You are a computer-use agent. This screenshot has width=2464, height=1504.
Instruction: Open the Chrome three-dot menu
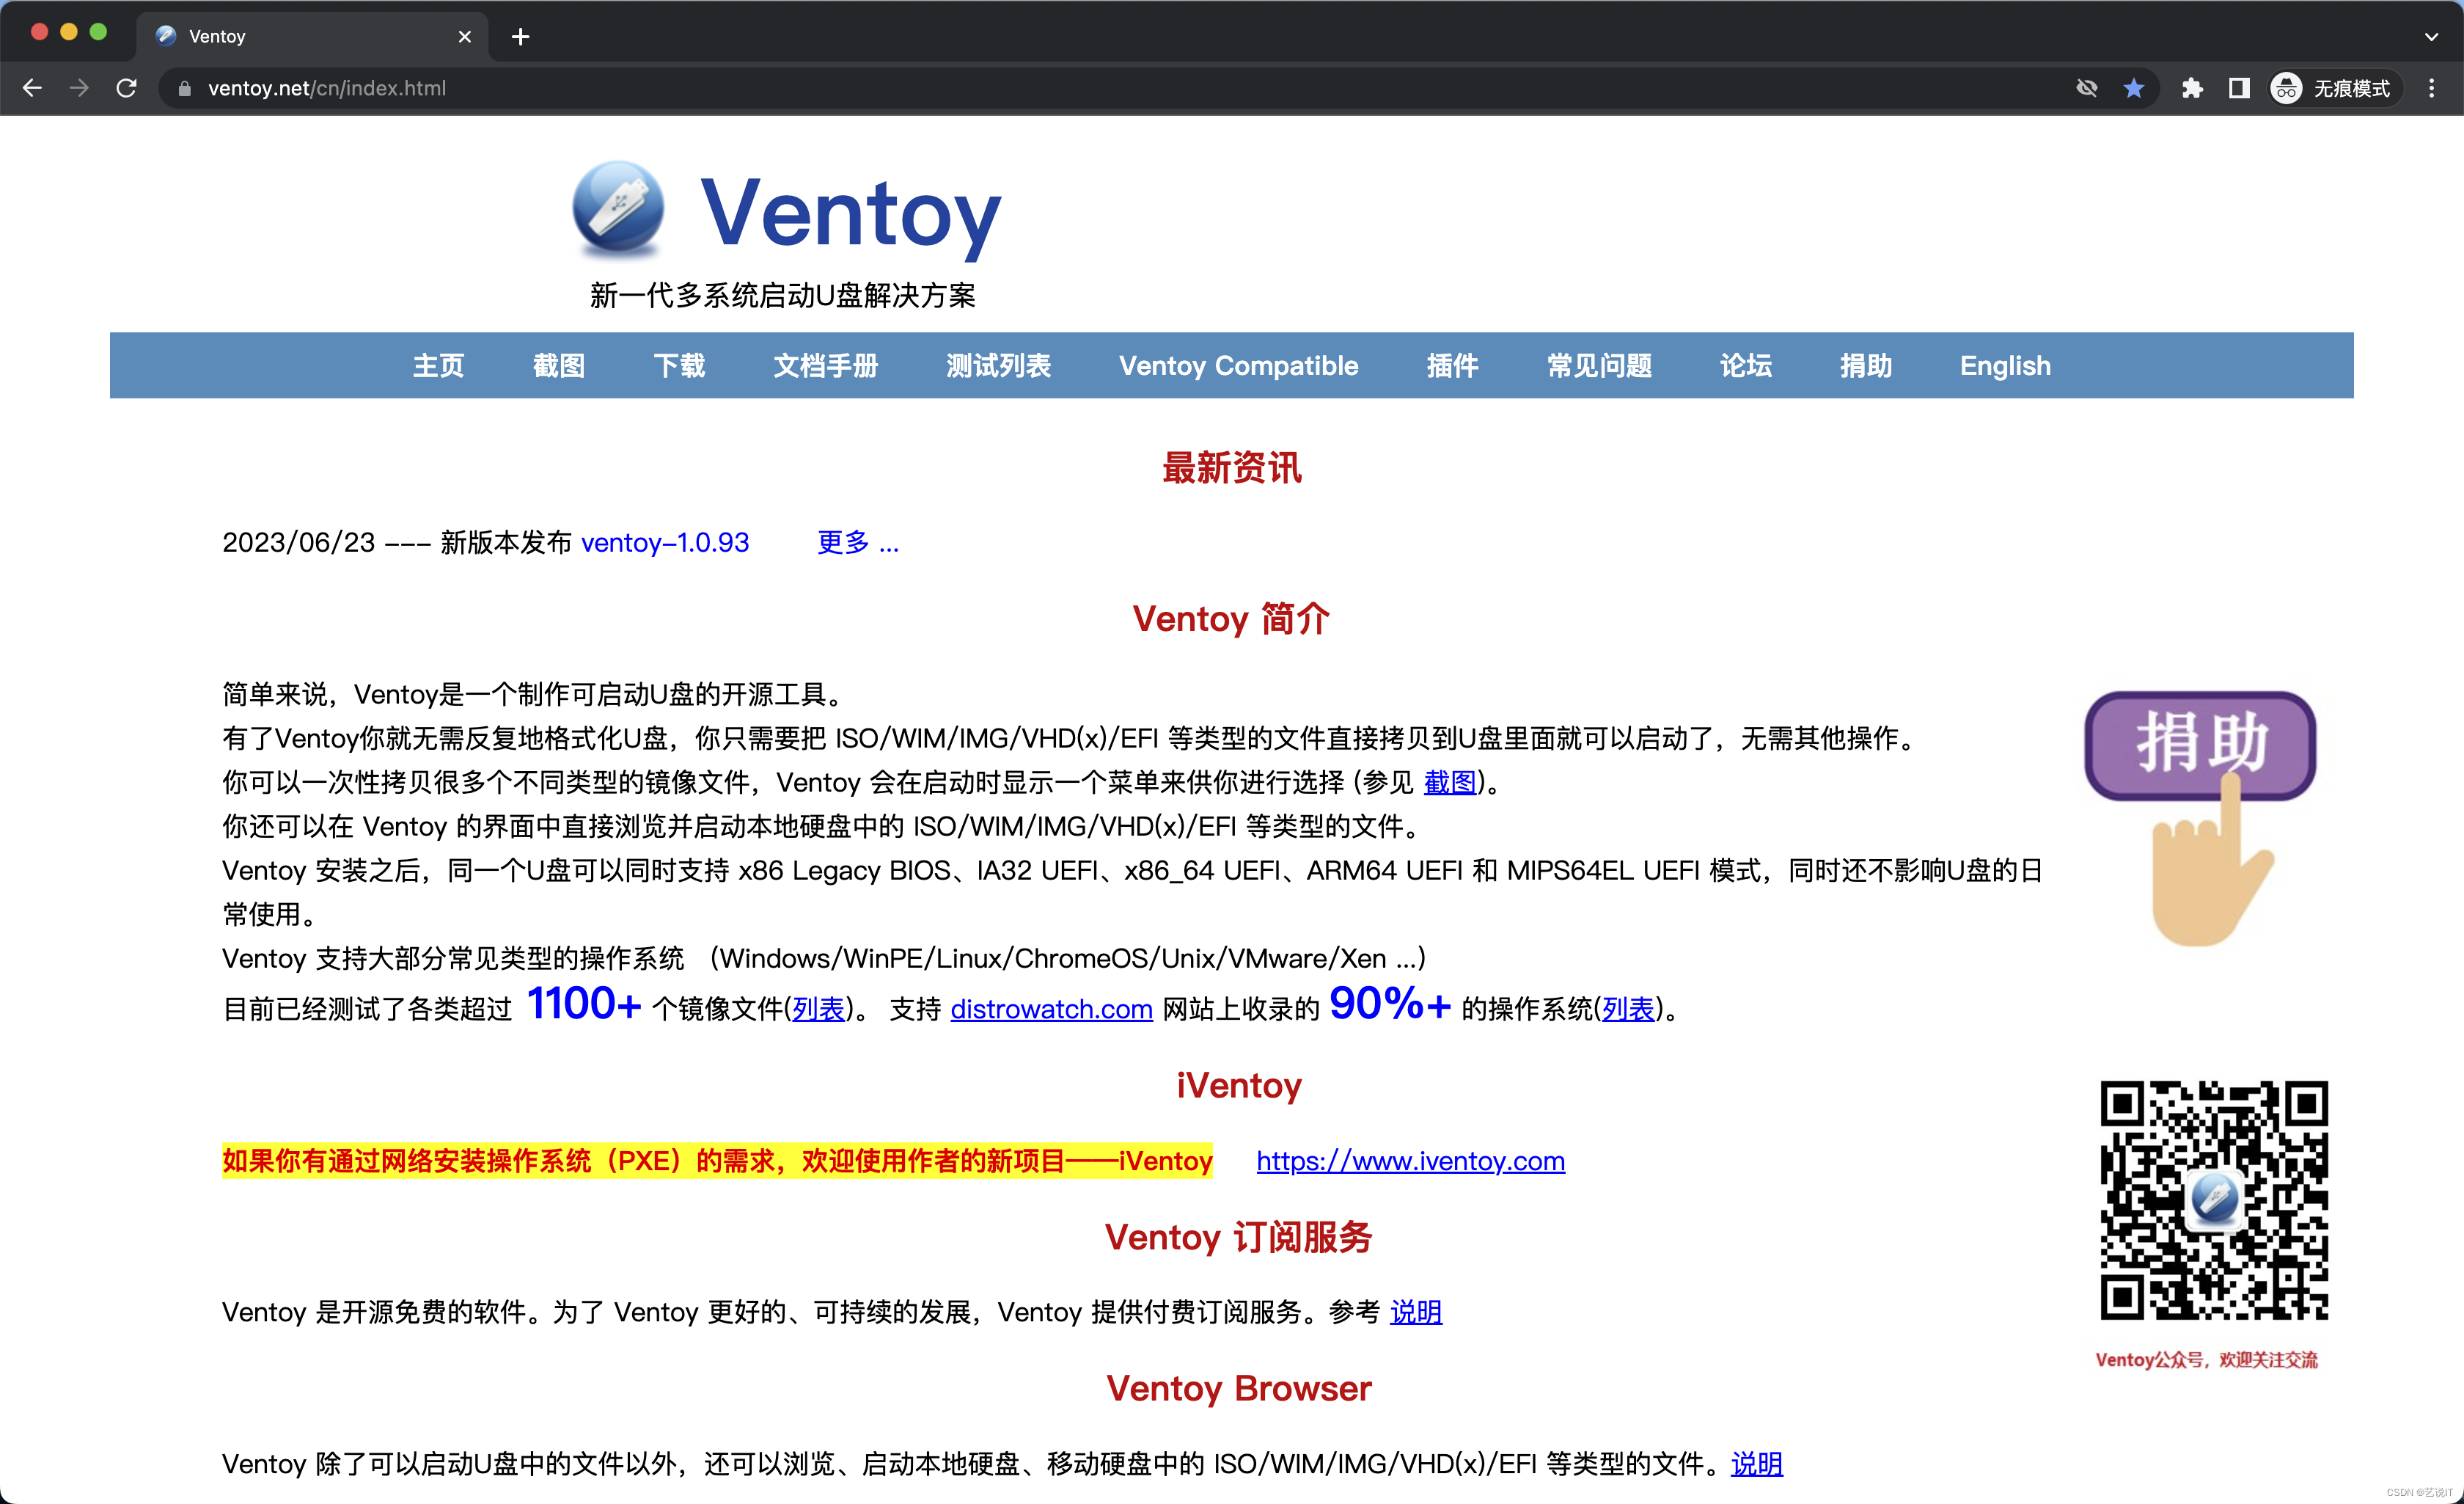2432,88
